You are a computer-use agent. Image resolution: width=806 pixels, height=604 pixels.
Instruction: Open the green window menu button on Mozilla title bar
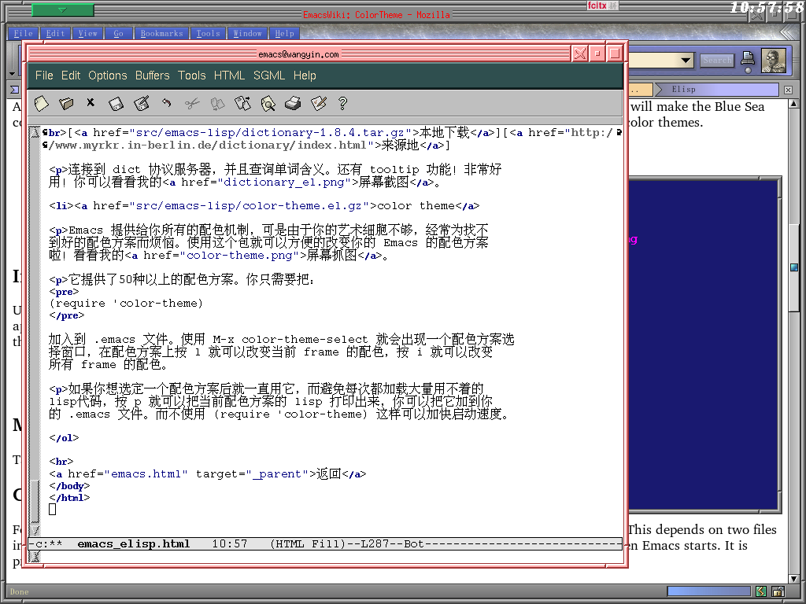click(63, 9)
